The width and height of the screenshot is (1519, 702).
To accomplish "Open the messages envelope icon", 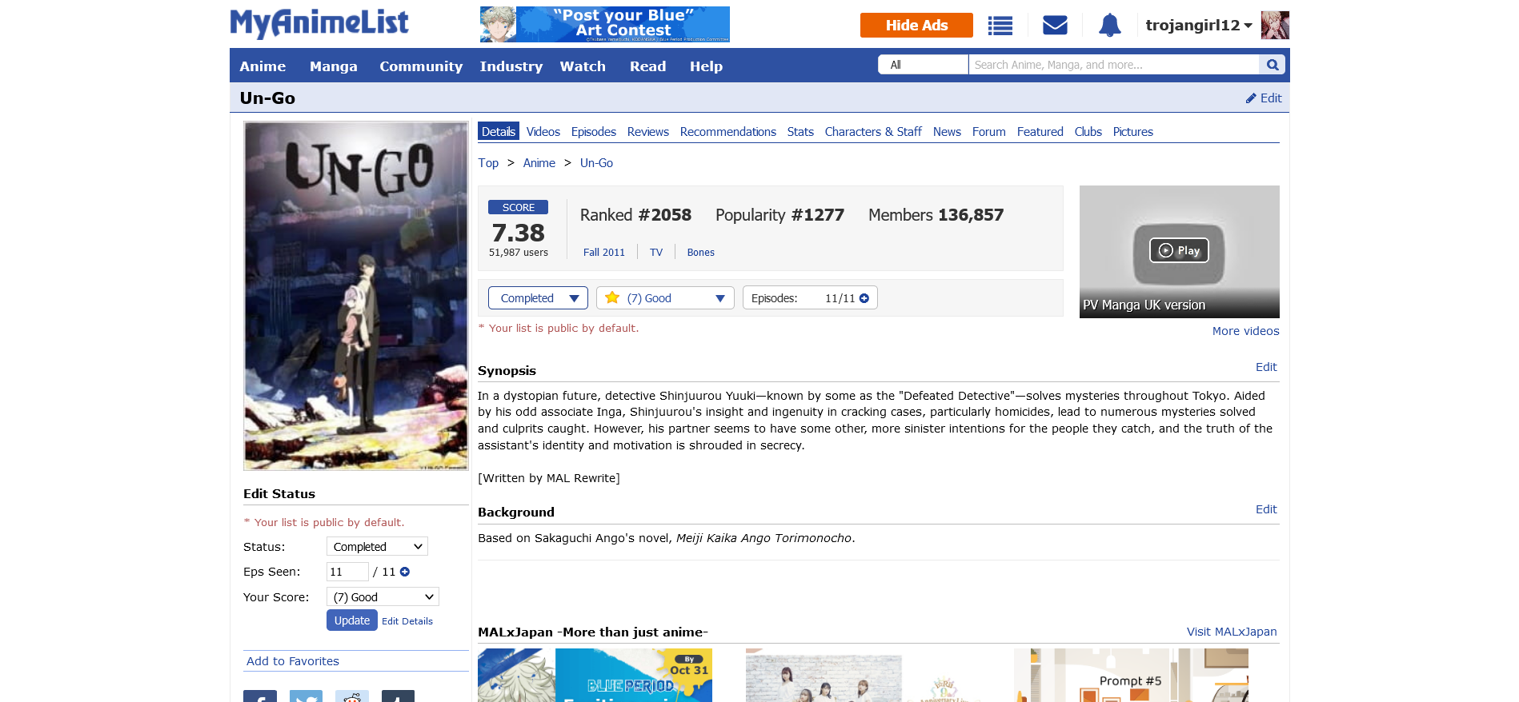I will pyautogui.click(x=1055, y=26).
